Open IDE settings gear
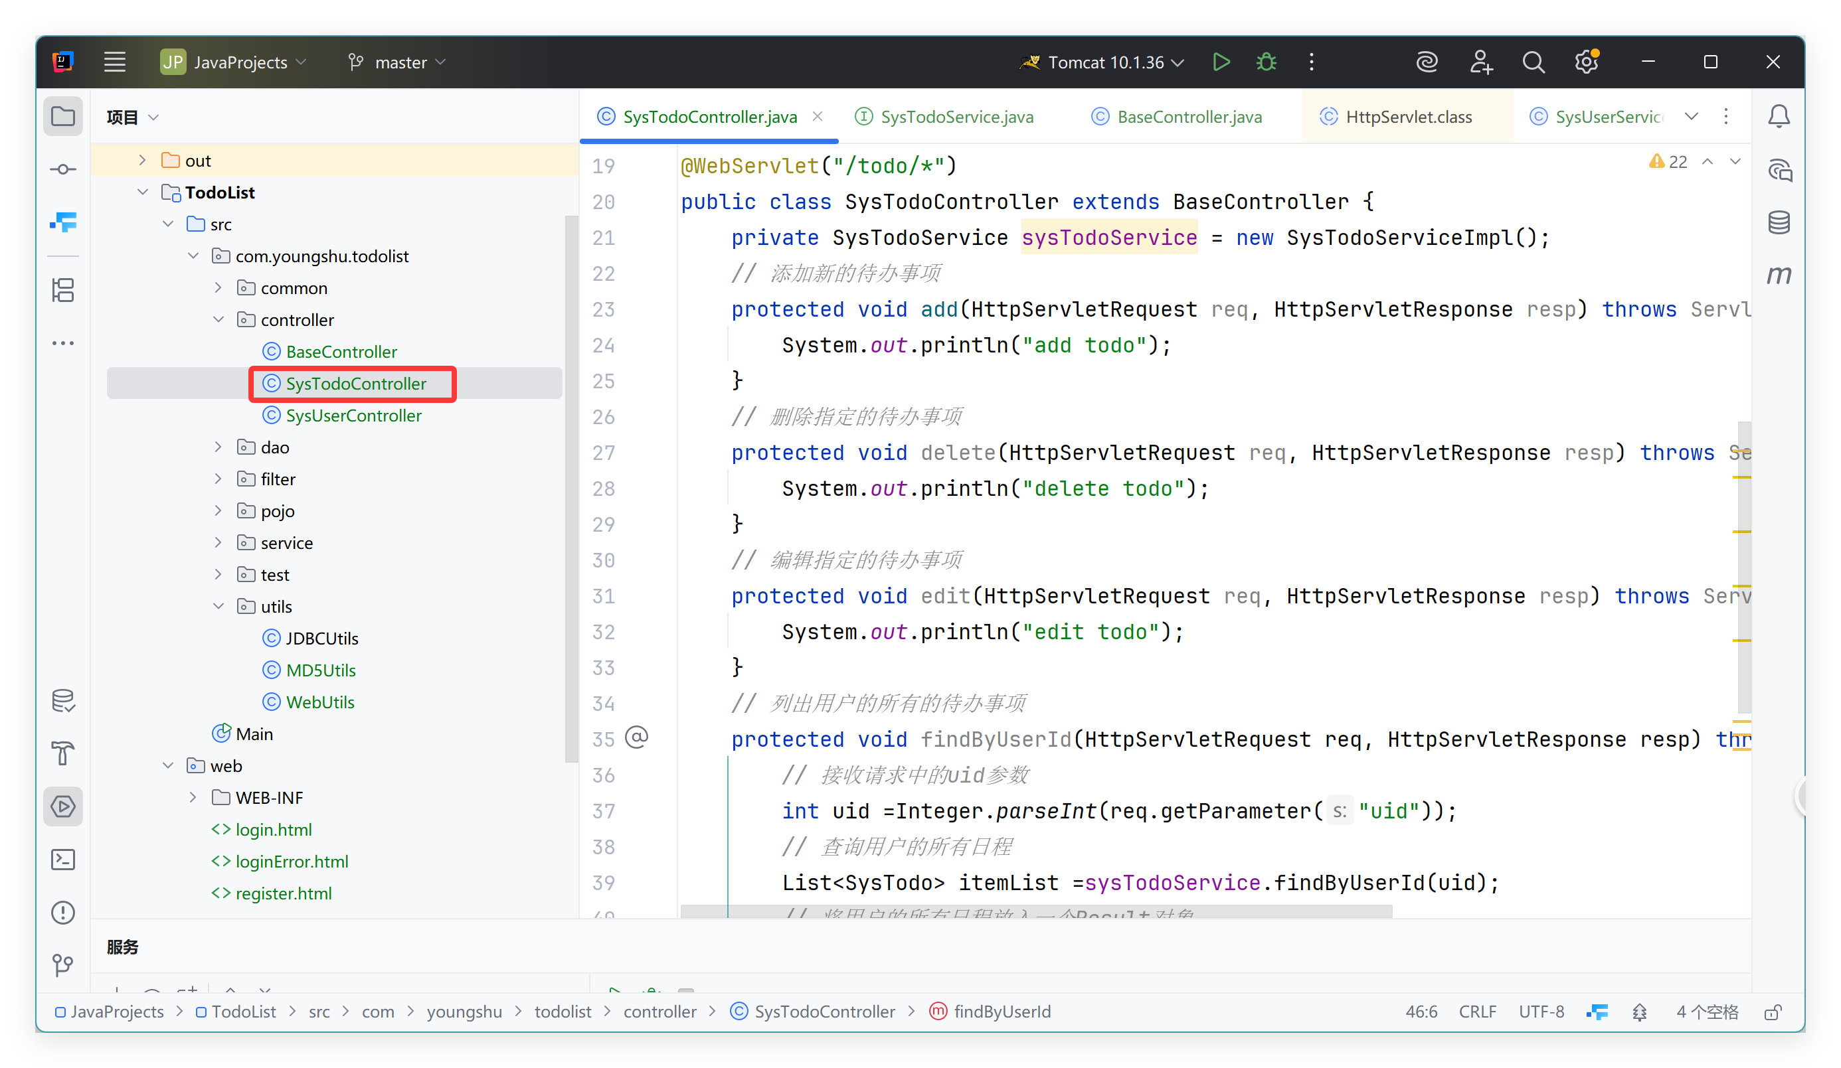The image size is (1841, 1068). point(1586,62)
